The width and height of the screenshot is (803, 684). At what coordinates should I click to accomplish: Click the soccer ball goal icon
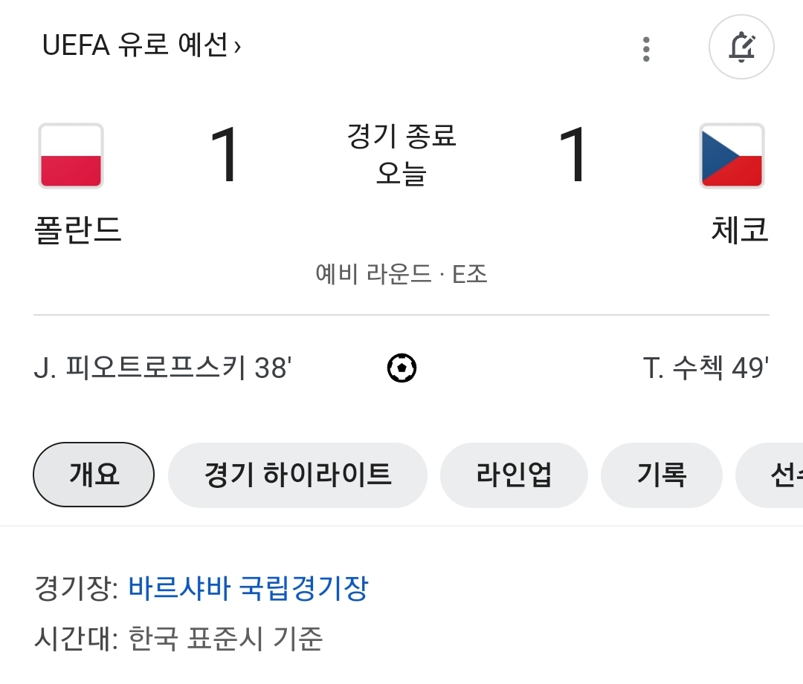click(401, 368)
